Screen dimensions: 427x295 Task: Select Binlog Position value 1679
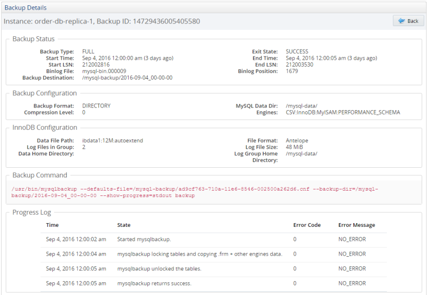[292, 71]
